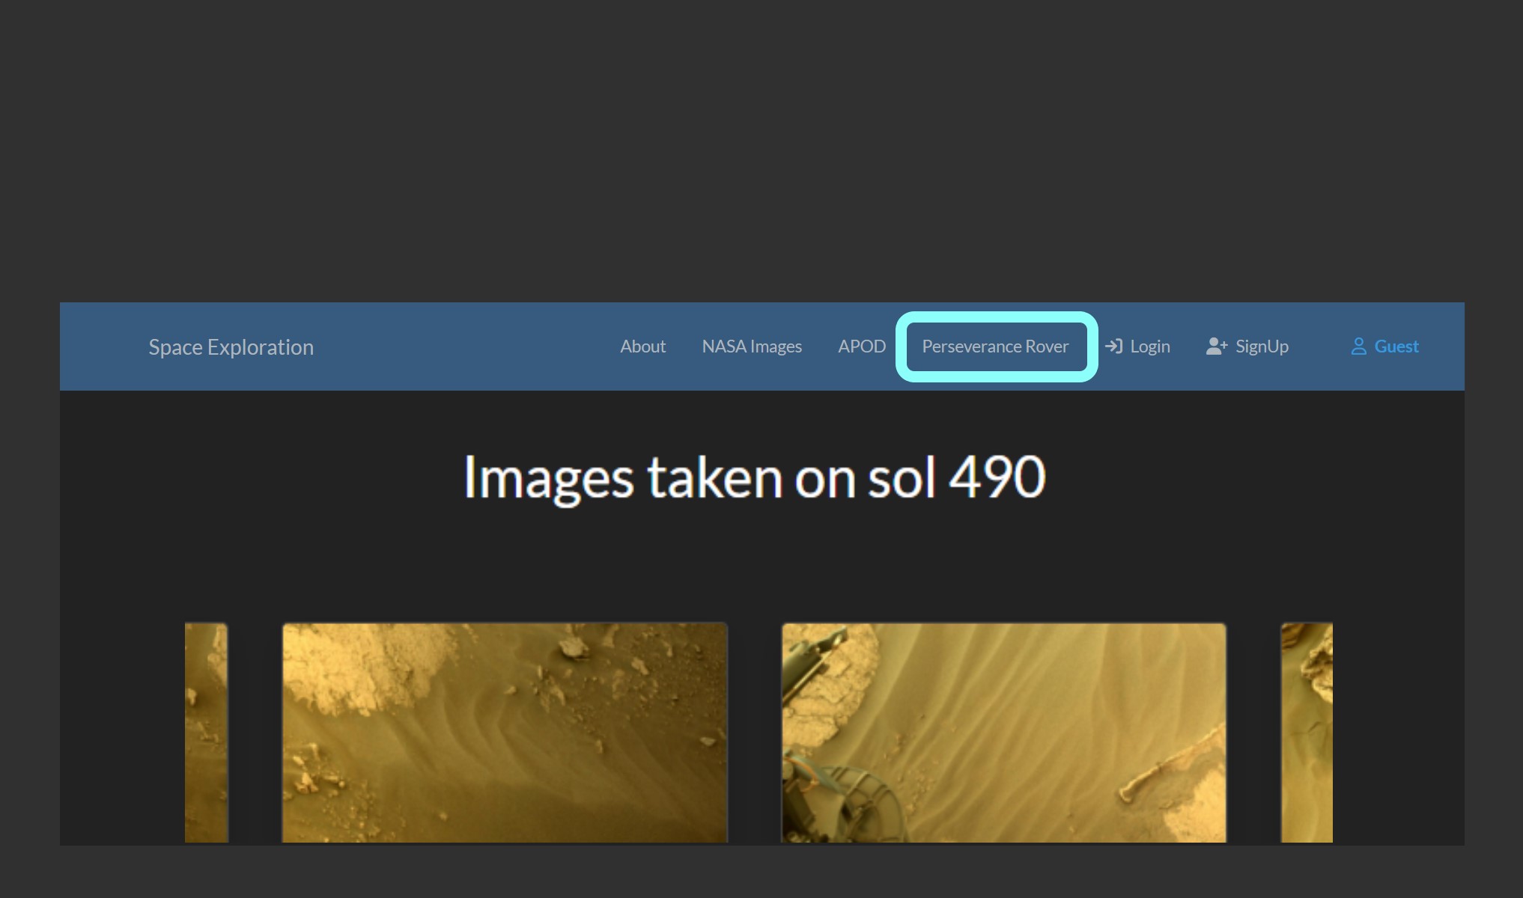Select the Perseverance Rover nav item

click(x=995, y=346)
